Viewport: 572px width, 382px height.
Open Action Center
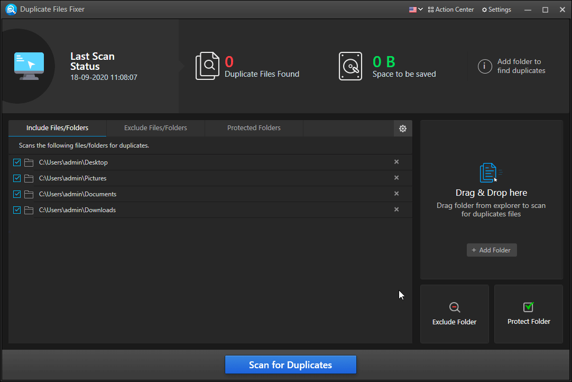point(451,10)
